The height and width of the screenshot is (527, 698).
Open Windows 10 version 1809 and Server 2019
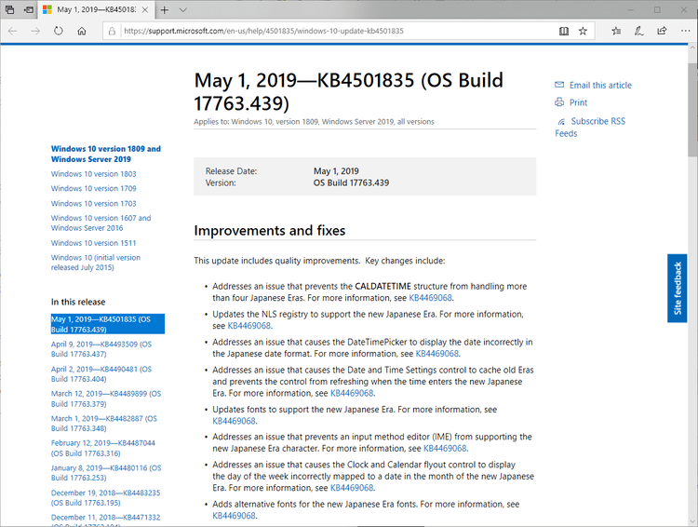point(106,154)
